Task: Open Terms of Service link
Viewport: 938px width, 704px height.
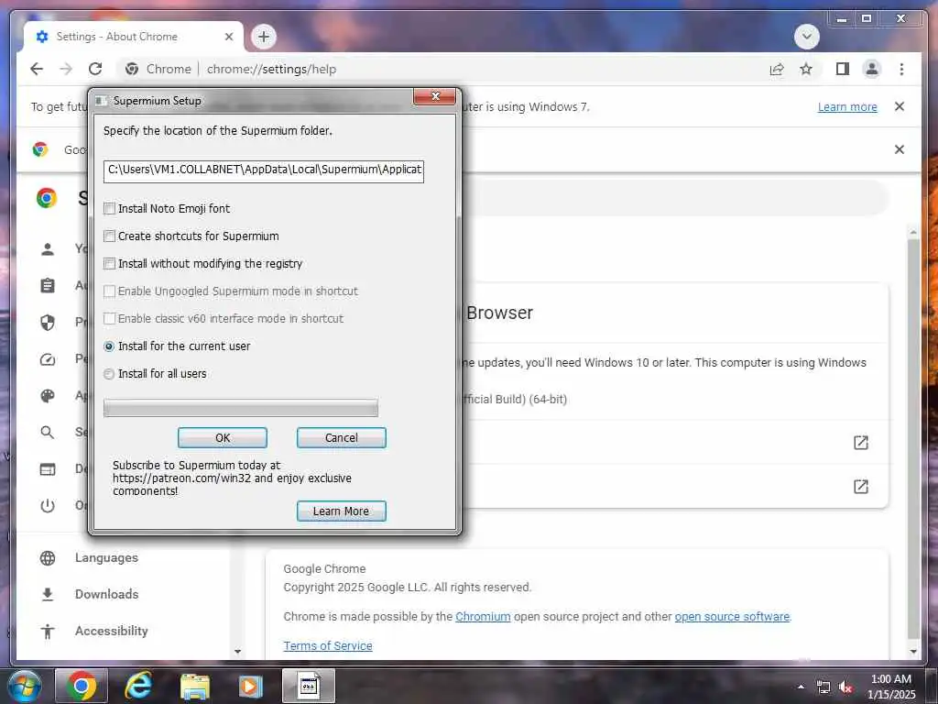Action: [x=328, y=646]
